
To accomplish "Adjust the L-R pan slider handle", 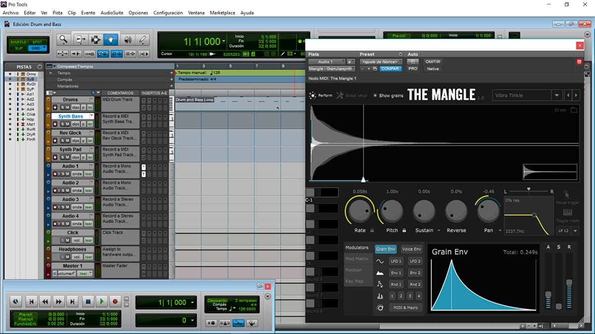I will [529, 189].
